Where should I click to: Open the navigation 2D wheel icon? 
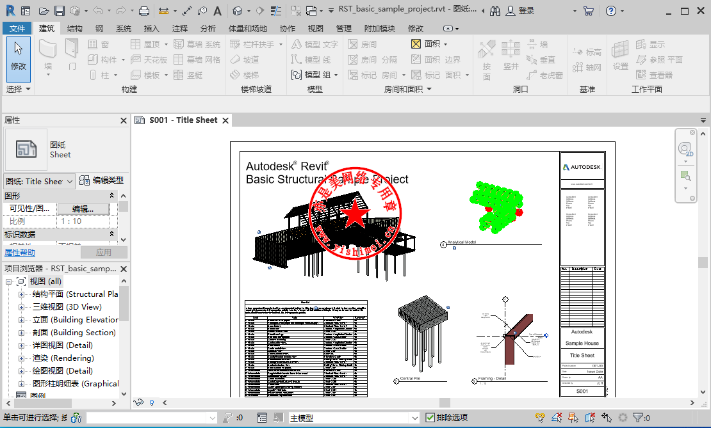coord(685,148)
